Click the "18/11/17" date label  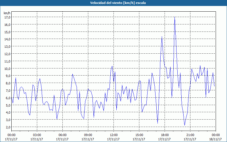point(215,139)
